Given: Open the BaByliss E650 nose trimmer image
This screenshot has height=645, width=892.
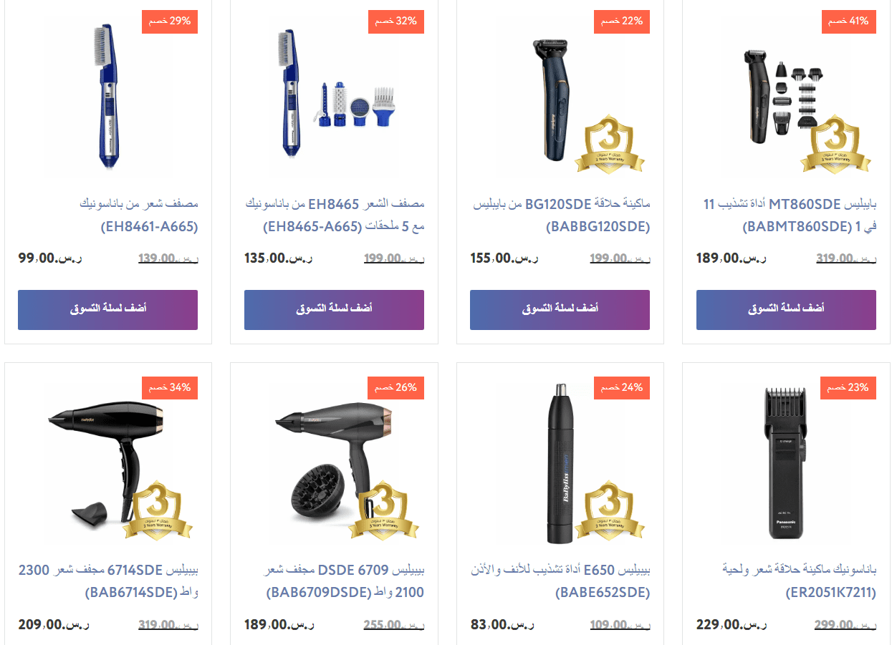Looking at the screenshot, I should (560, 464).
